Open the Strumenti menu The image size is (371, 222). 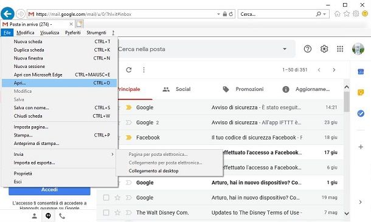click(96, 33)
